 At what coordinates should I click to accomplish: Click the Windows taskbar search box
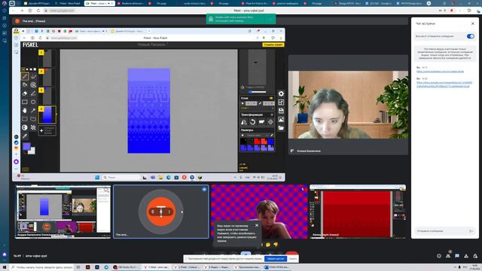[x=42, y=267]
